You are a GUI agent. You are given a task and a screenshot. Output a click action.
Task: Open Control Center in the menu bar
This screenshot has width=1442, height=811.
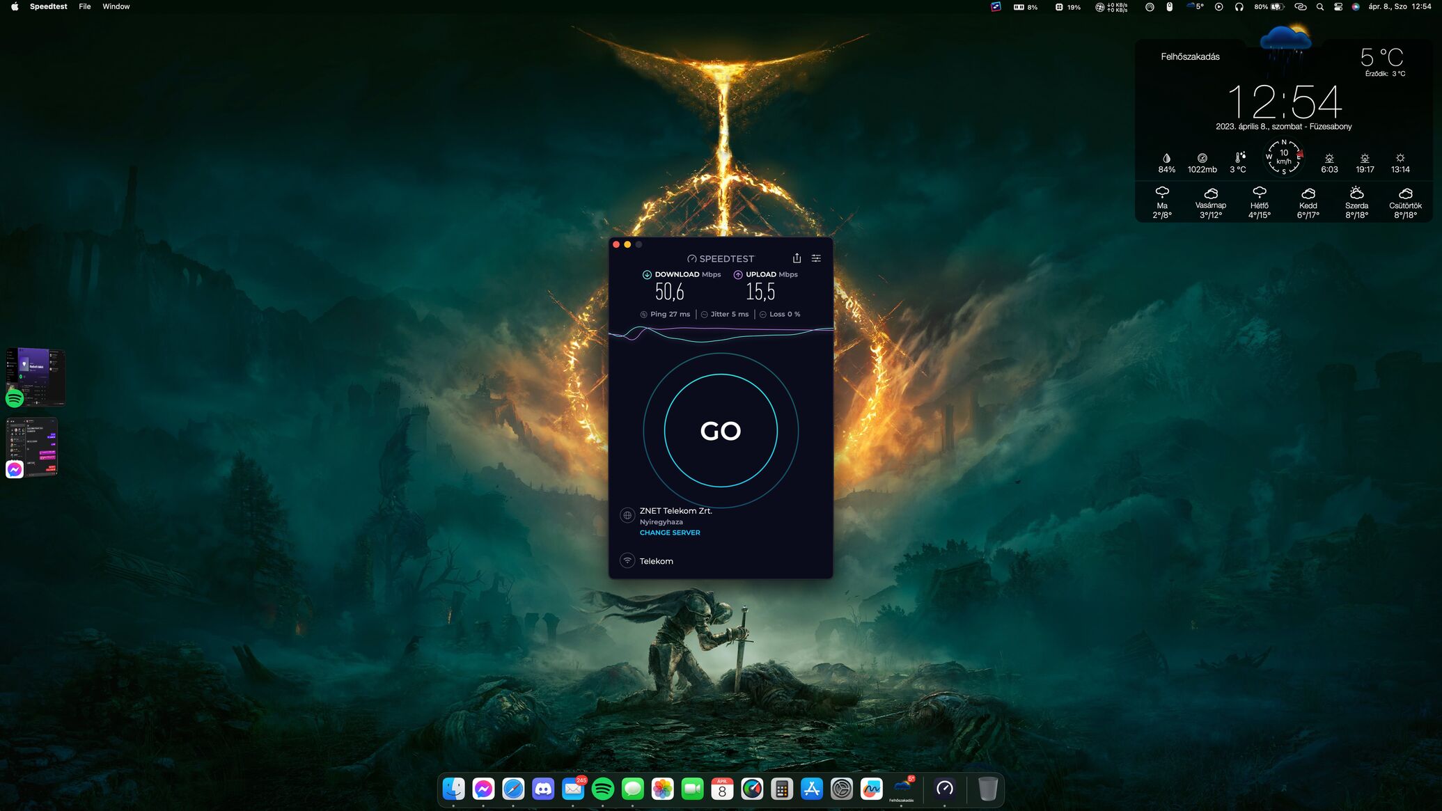(x=1338, y=7)
